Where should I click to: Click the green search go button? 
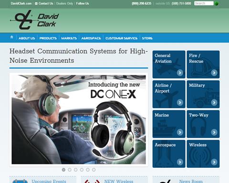point(216,3)
